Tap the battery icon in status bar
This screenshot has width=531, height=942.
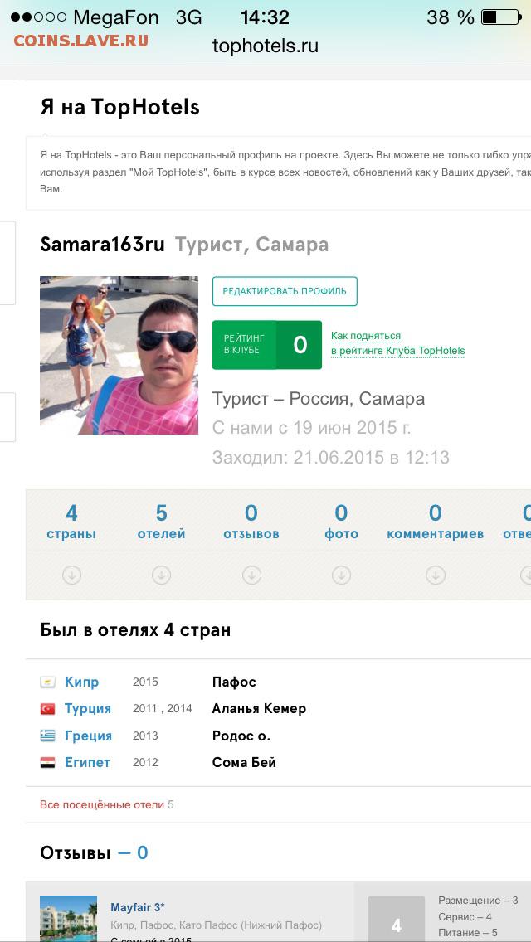[x=500, y=17]
